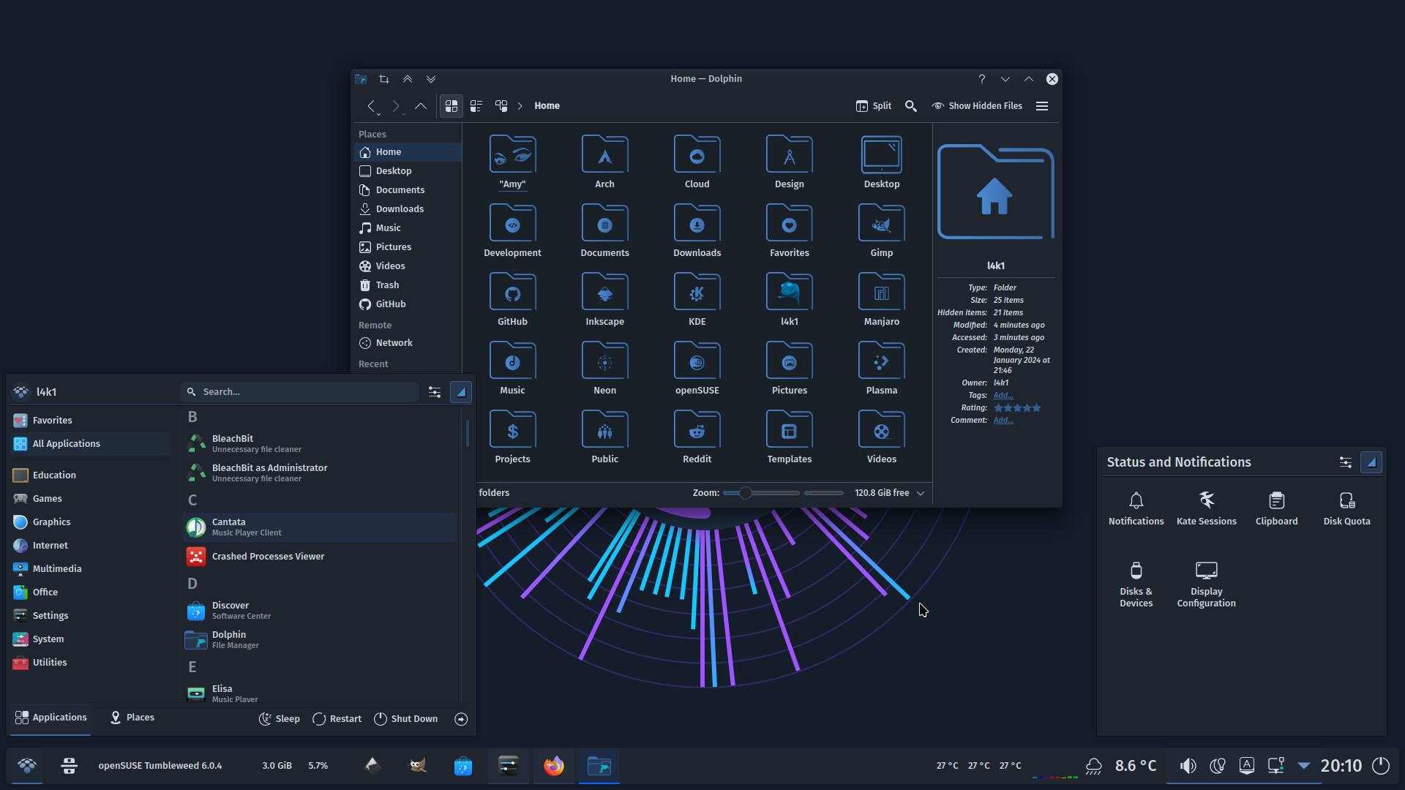
Task: Set rating to five stars in info panel
Action: pos(1036,408)
